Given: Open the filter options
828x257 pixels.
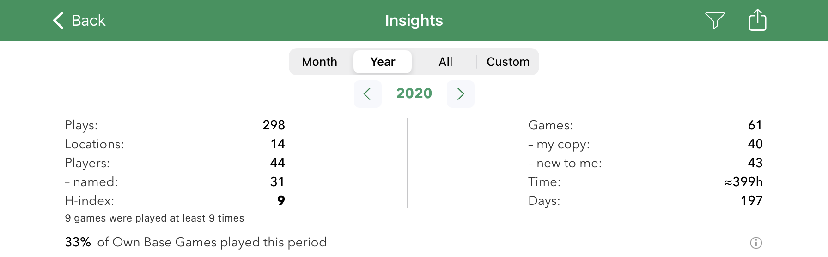Looking at the screenshot, I should point(715,21).
